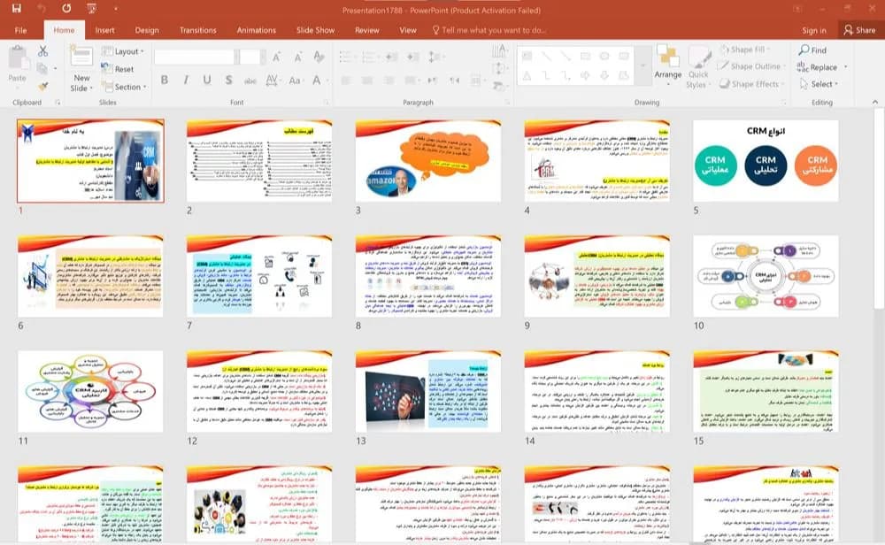Image resolution: width=885 pixels, height=545 pixels.
Task: Go to the View tab
Action: tap(407, 30)
